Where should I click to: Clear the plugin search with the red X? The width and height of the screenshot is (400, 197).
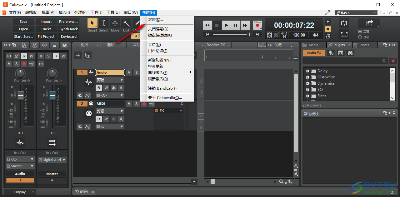(x=393, y=61)
